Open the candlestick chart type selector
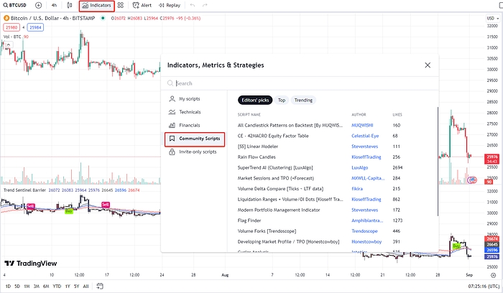The height and width of the screenshot is (293, 503). pyautogui.click(x=70, y=5)
